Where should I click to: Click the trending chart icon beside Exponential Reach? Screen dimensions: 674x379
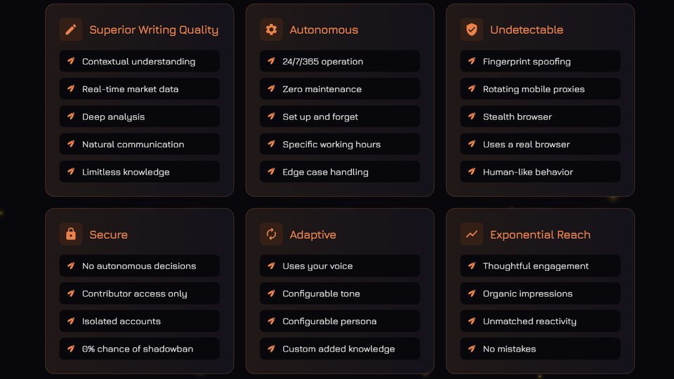pyautogui.click(x=472, y=234)
